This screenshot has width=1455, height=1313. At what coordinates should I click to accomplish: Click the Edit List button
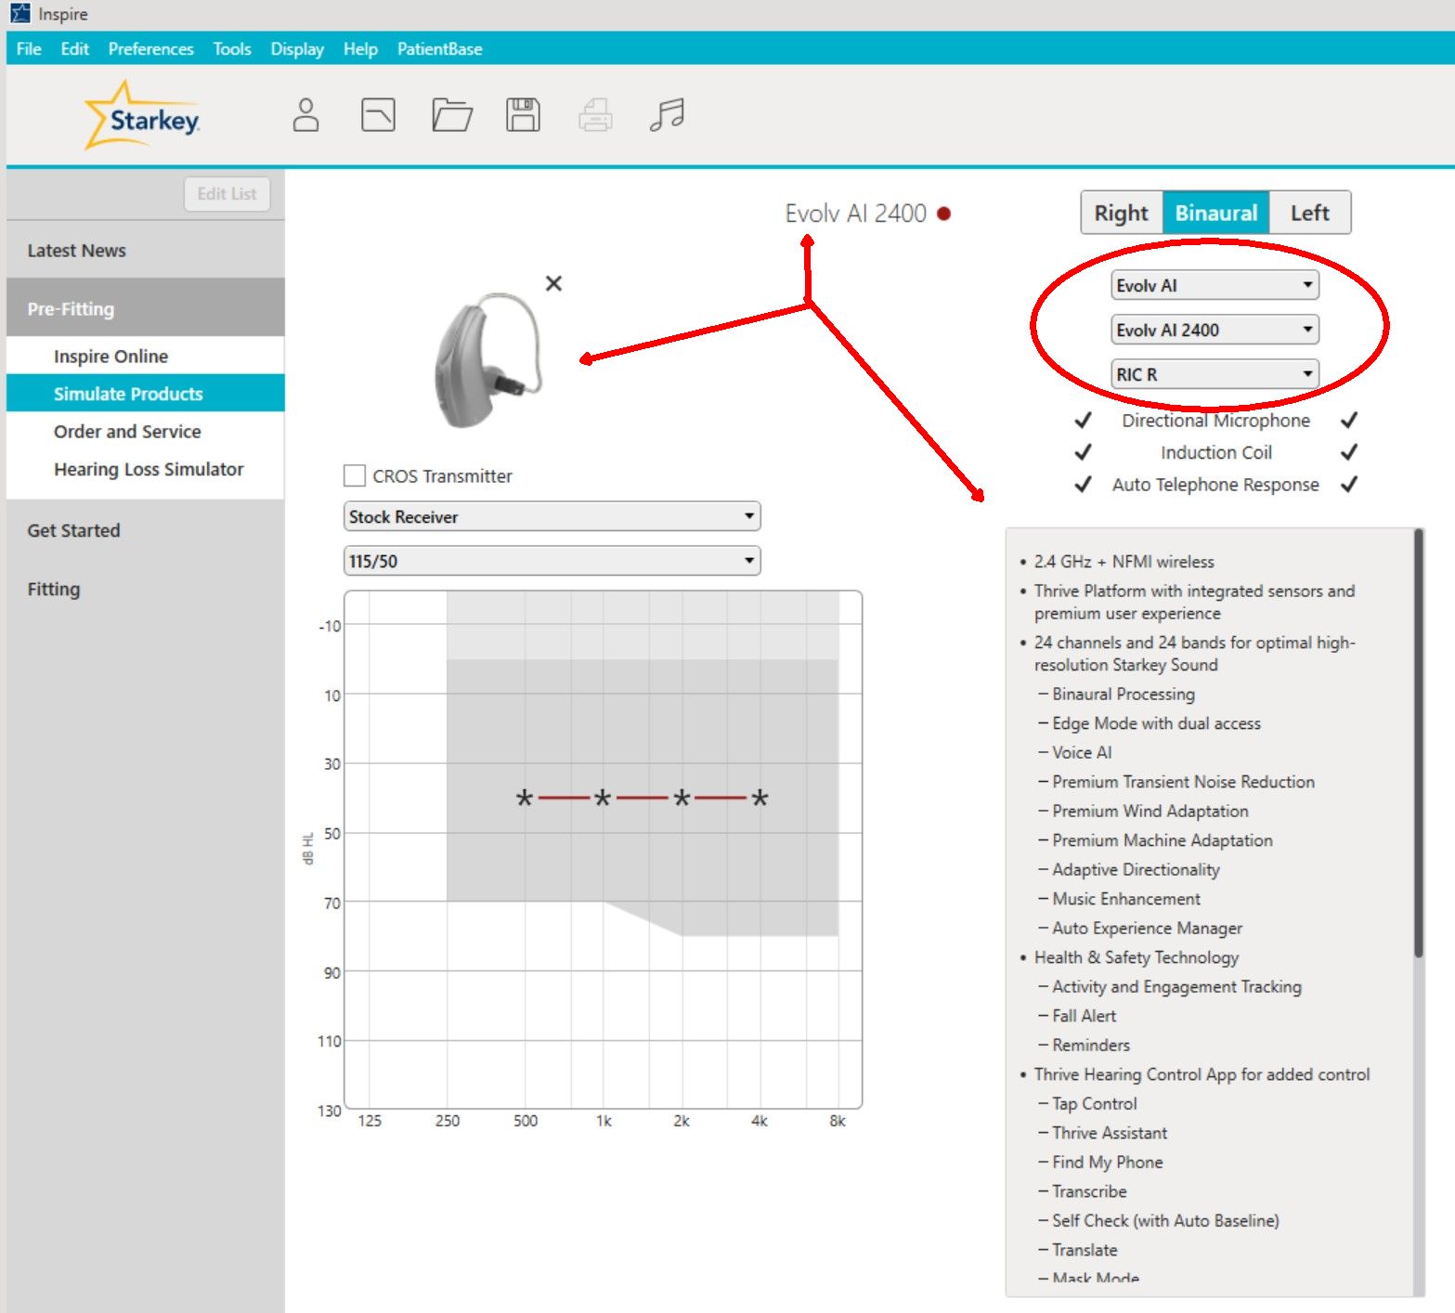[x=227, y=194]
